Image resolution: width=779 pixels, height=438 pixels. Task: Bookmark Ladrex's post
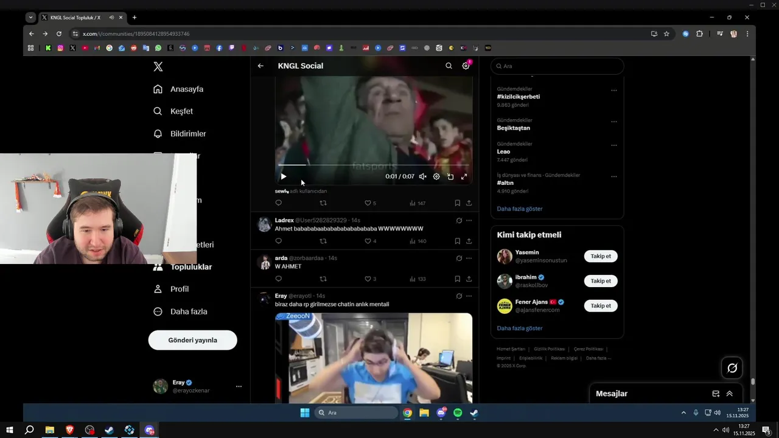457,241
